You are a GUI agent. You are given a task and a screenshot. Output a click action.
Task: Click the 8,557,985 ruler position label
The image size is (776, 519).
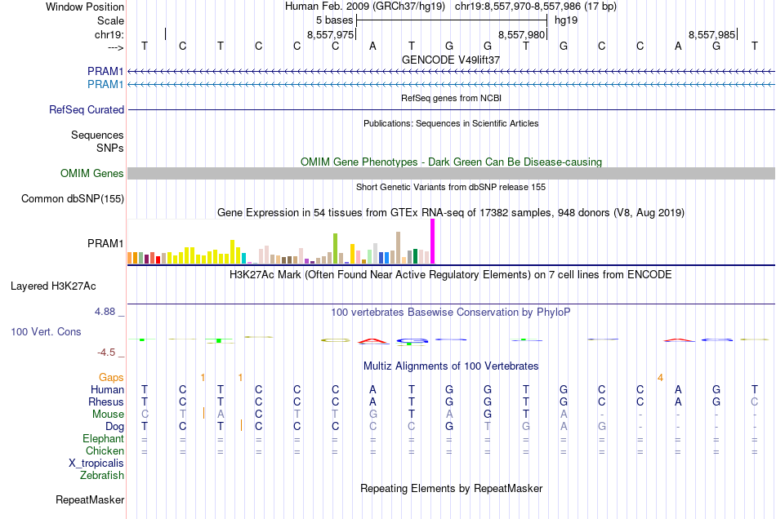click(x=711, y=34)
